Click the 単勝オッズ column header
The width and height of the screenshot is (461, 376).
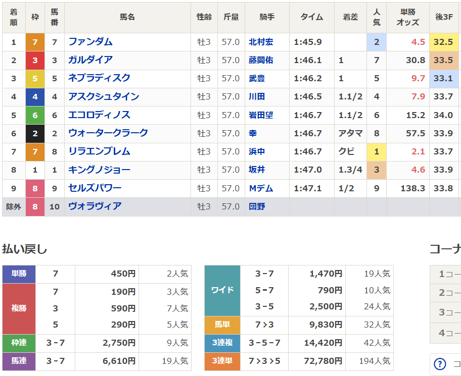coord(407,17)
